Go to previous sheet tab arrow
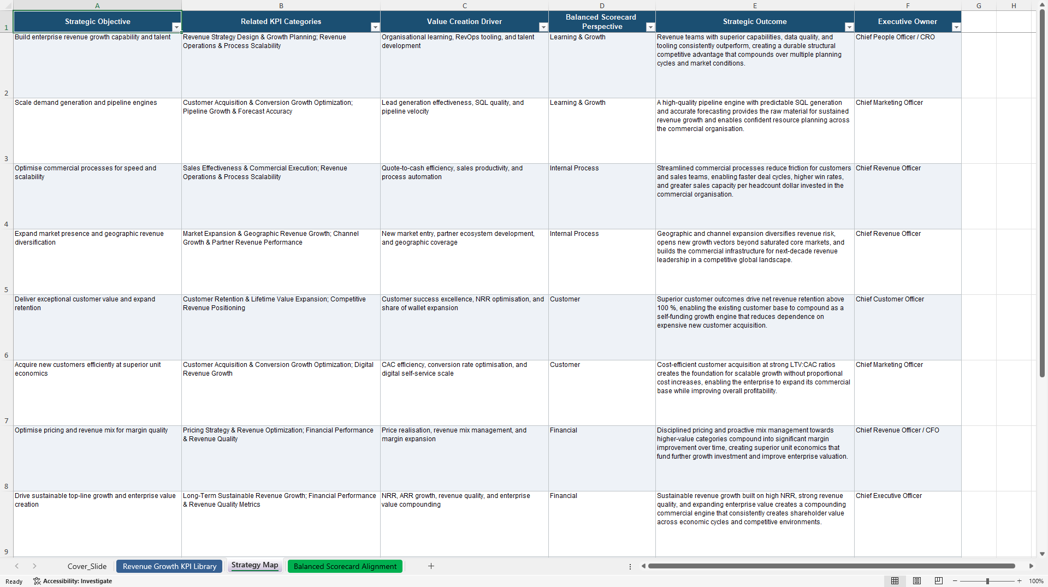The width and height of the screenshot is (1048, 587). click(x=17, y=566)
